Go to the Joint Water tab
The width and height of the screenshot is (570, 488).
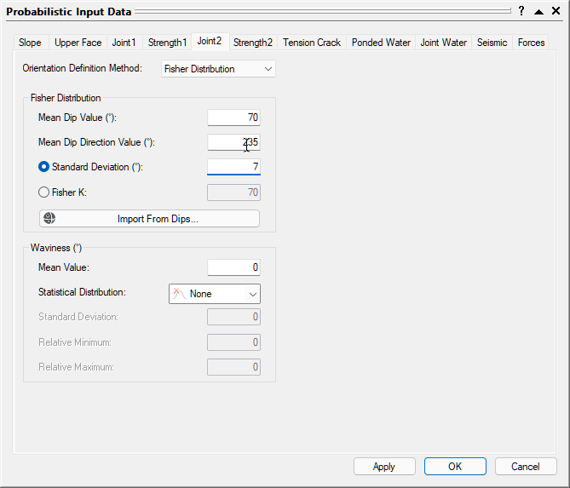[x=444, y=43]
